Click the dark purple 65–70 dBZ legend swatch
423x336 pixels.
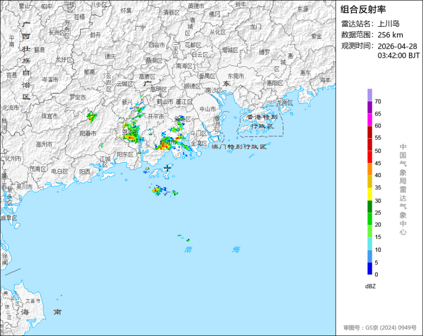coord(369,107)
